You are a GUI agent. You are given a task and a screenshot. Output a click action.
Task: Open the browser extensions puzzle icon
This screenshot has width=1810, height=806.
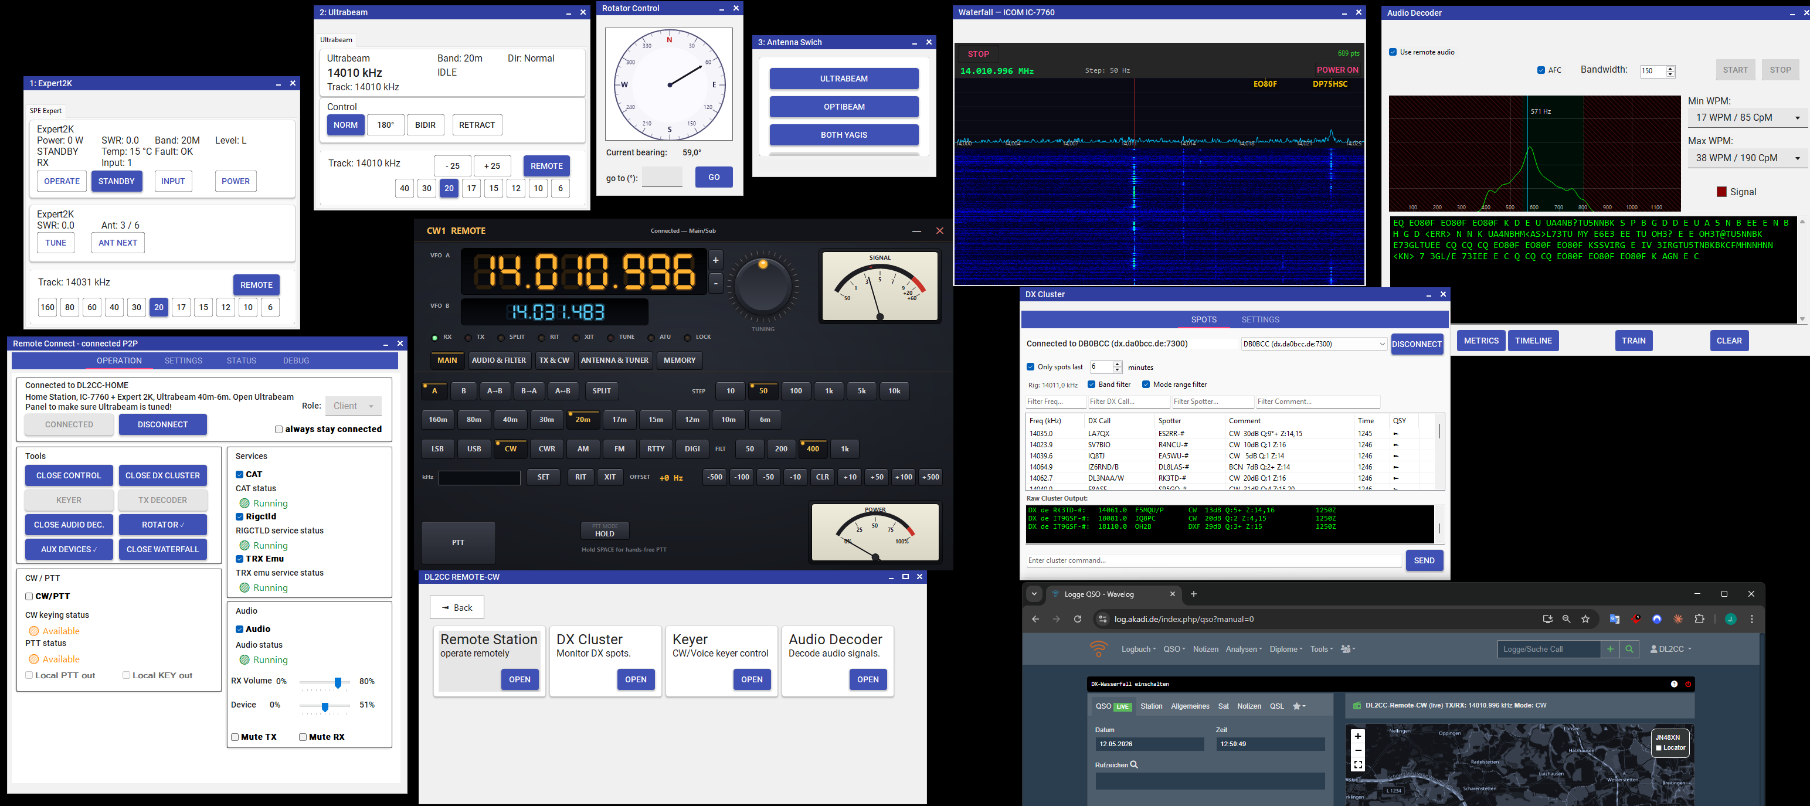tap(1700, 619)
